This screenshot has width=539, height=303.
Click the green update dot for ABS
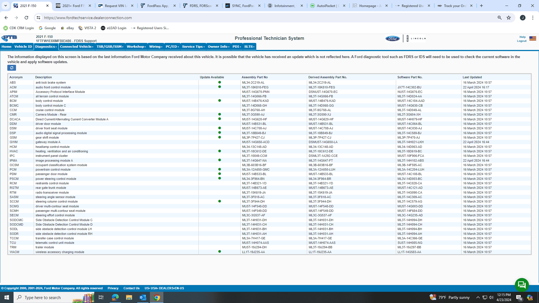[220, 82]
